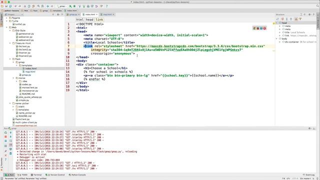Click the head breadcrumb above the editor
320x180 pixels.
(x=89, y=19)
